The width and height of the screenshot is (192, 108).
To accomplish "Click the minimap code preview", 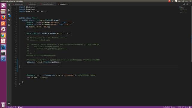I will [183, 9].
